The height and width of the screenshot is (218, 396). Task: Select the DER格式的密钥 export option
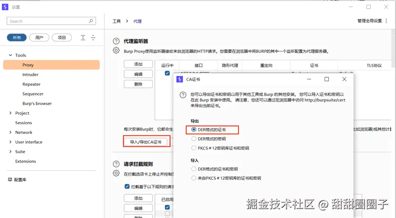tap(194, 138)
